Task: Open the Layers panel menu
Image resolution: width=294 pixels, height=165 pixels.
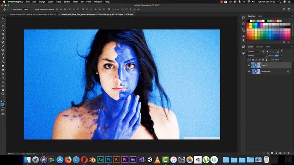Action: 292,47
